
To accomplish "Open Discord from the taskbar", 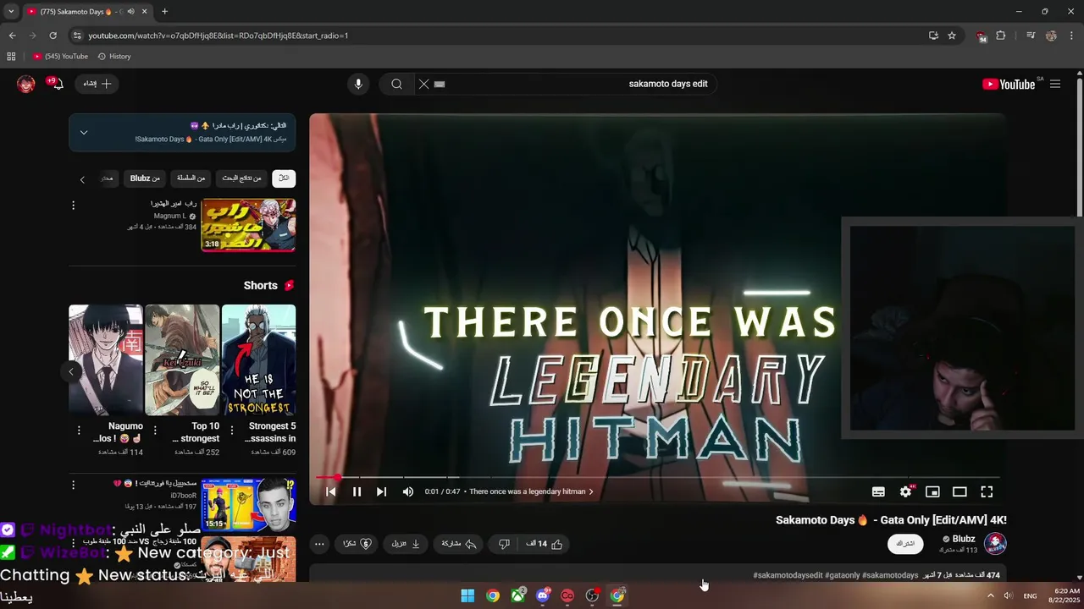I will point(543,595).
